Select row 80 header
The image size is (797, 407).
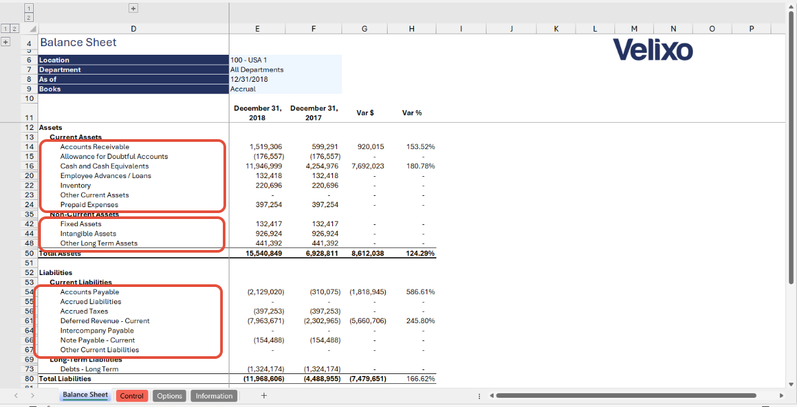click(x=30, y=379)
